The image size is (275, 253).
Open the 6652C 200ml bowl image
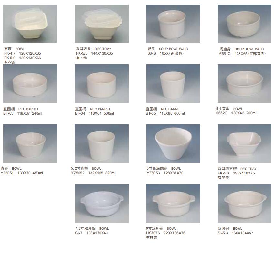coord(245,83)
